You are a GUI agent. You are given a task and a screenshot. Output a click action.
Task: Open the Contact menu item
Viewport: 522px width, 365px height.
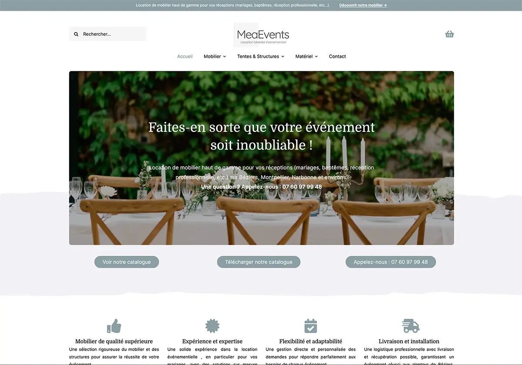coord(338,56)
